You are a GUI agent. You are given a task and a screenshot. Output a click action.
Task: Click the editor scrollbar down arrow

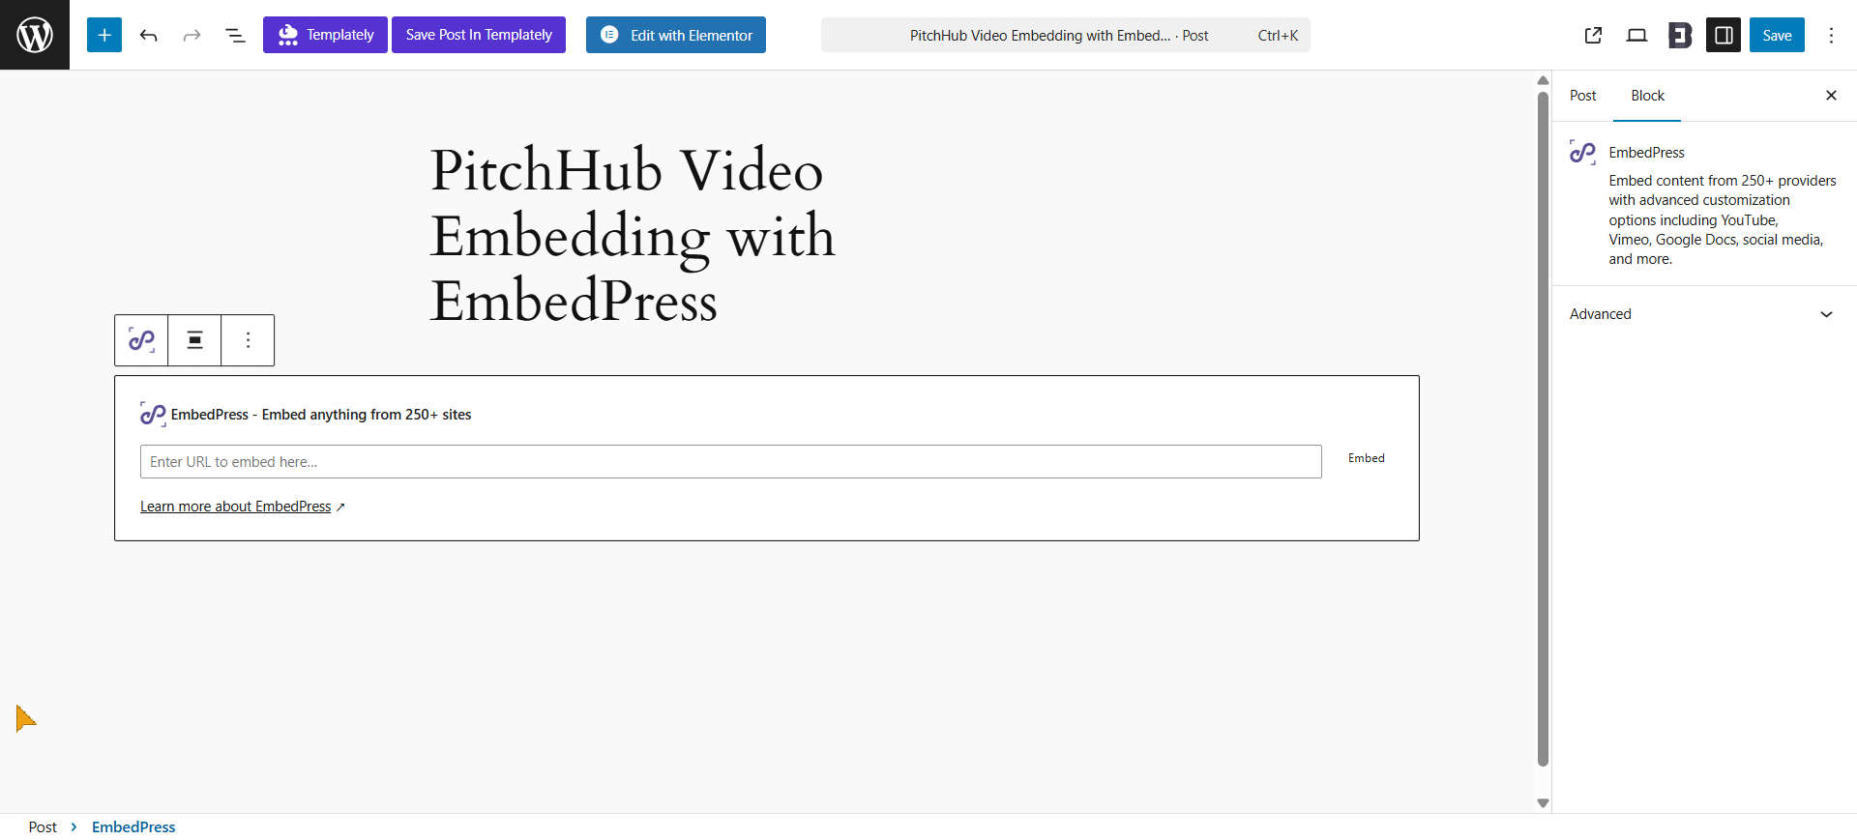point(1543,803)
